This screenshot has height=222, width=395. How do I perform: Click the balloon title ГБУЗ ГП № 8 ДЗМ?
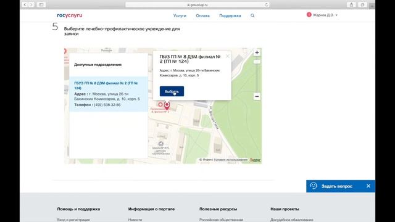click(x=190, y=59)
